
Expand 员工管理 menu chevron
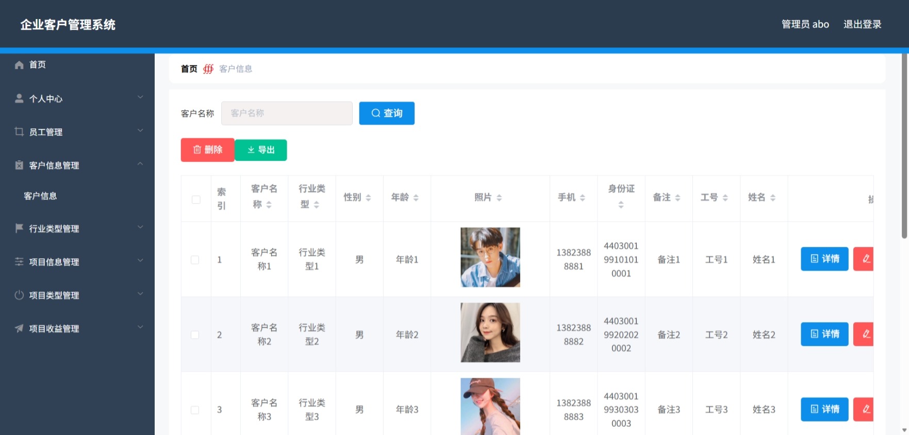click(x=140, y=130)
